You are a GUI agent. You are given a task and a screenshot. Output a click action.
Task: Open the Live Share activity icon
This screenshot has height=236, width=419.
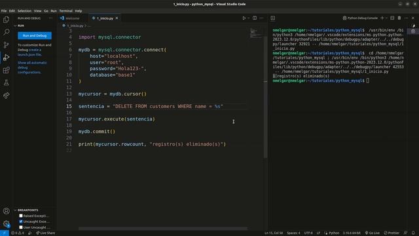click(6, 95)
